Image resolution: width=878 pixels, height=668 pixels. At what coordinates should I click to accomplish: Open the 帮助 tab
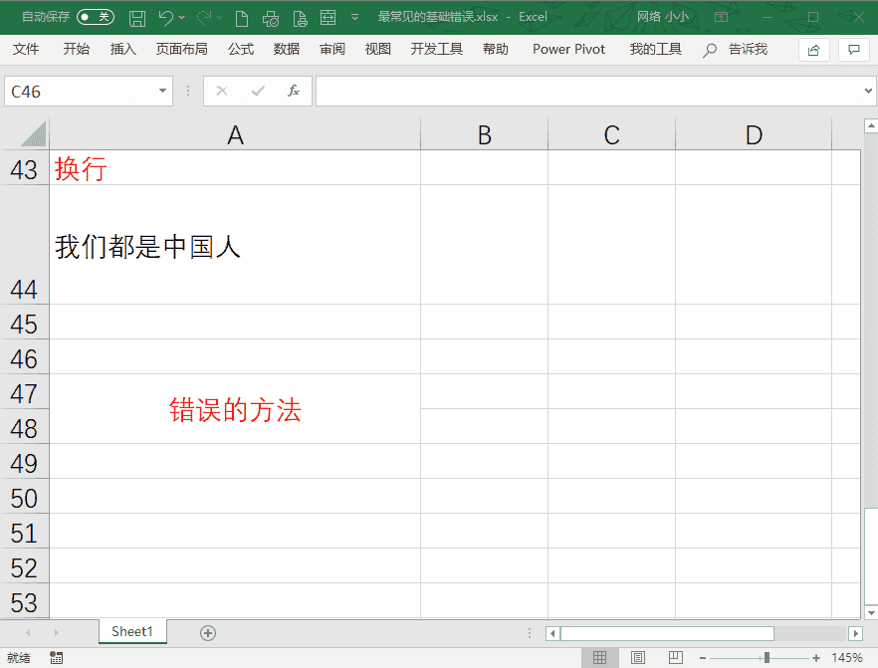[x=496, y=49]
